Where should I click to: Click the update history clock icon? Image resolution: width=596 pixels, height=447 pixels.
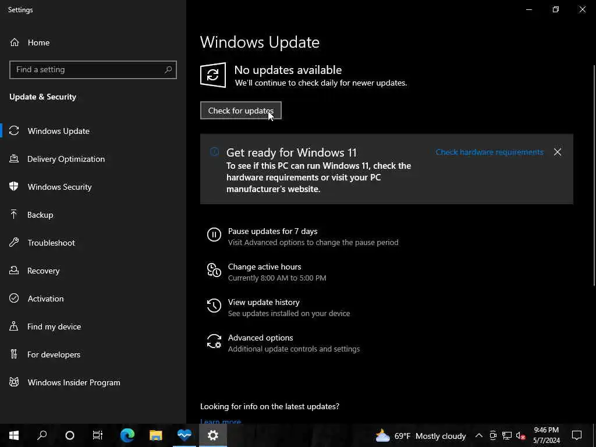pyautogui.click(x=214, y=306)
